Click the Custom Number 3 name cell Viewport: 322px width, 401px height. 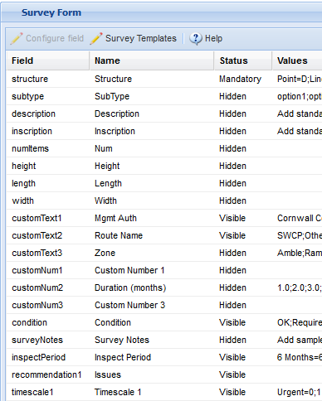(x=152, y=305)
